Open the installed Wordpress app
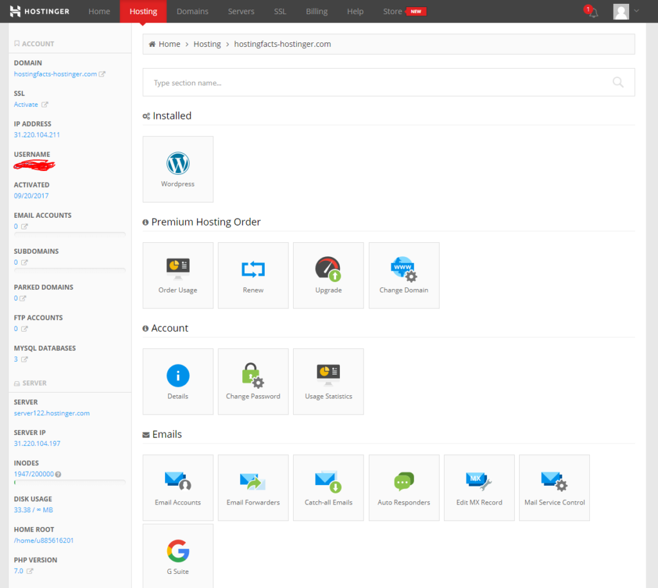658x588 pixels. [177, 169]
